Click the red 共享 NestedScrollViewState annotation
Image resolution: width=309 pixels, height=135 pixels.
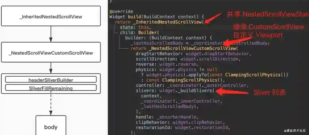tap(268, 14)
